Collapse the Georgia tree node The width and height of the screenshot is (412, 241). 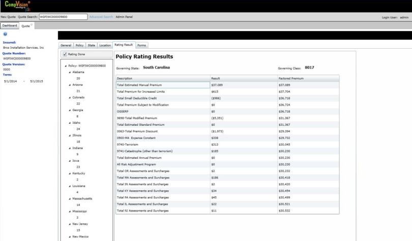[x=70, y=110]
